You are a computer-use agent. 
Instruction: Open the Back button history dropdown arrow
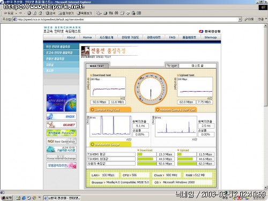(16, 13)
